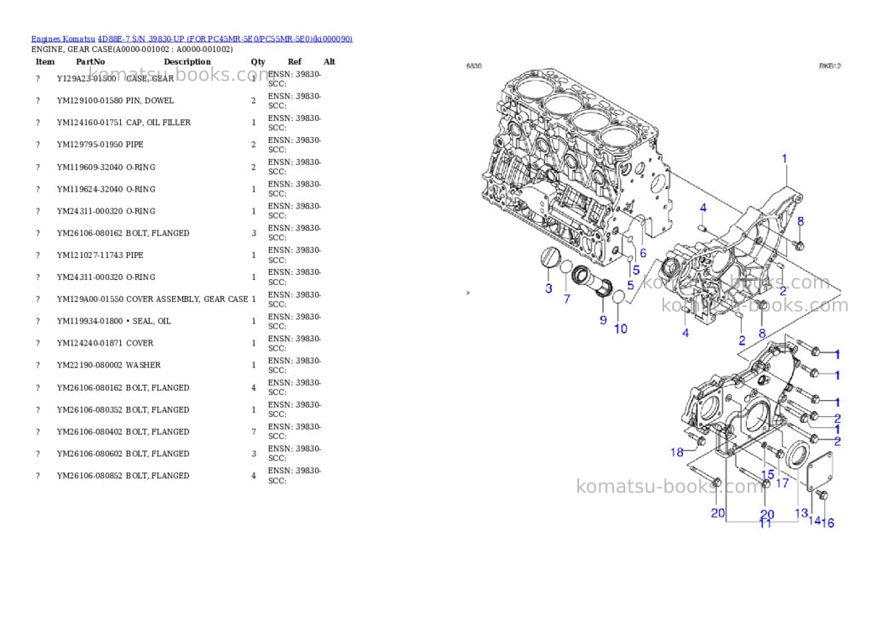The image size is (872, 617).
Task: Select part number Y129A23-01500
Action: tap(87, 79)
